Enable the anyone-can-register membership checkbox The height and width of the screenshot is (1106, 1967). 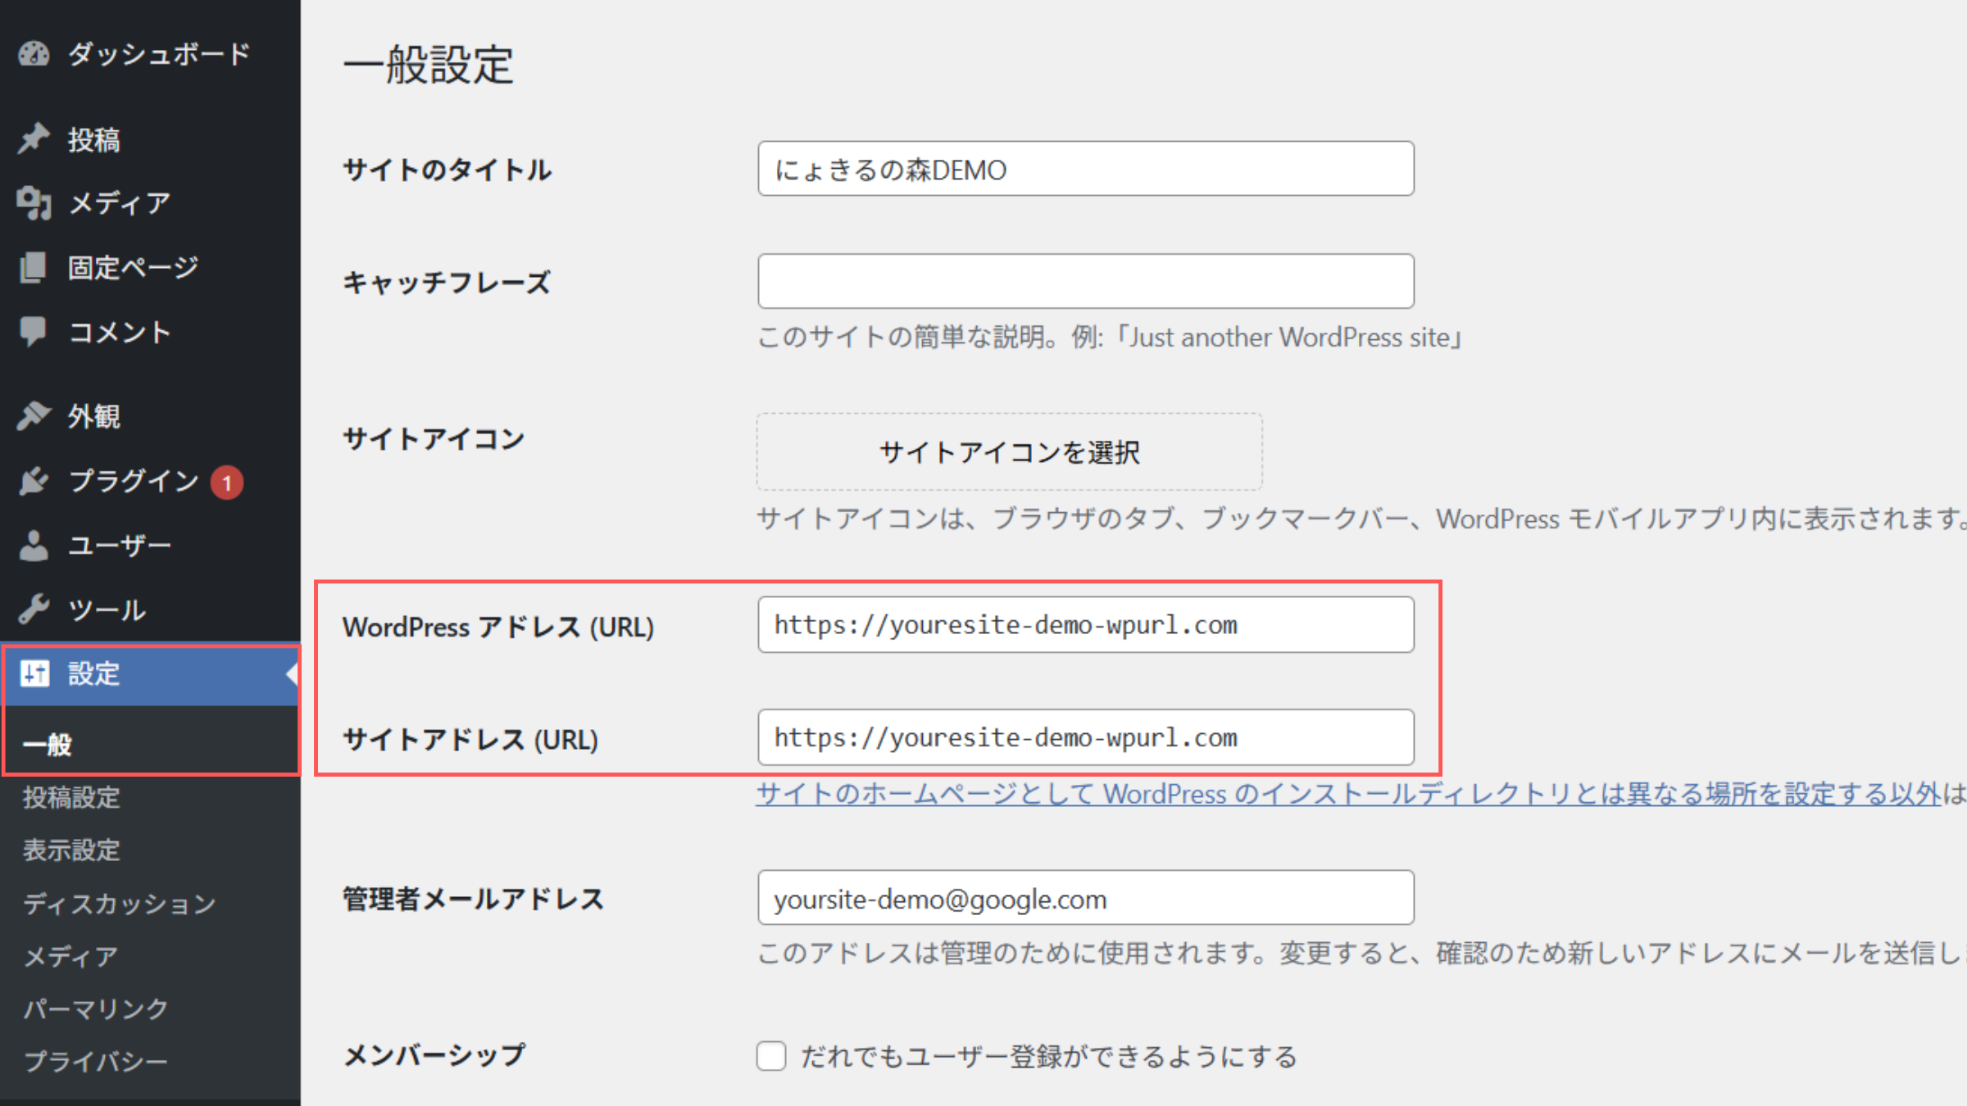pyautogui.click(x=771, y=1056)
